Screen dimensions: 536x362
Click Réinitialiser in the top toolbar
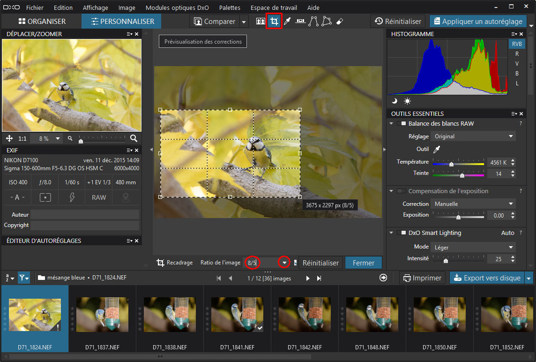pos(398,21)
